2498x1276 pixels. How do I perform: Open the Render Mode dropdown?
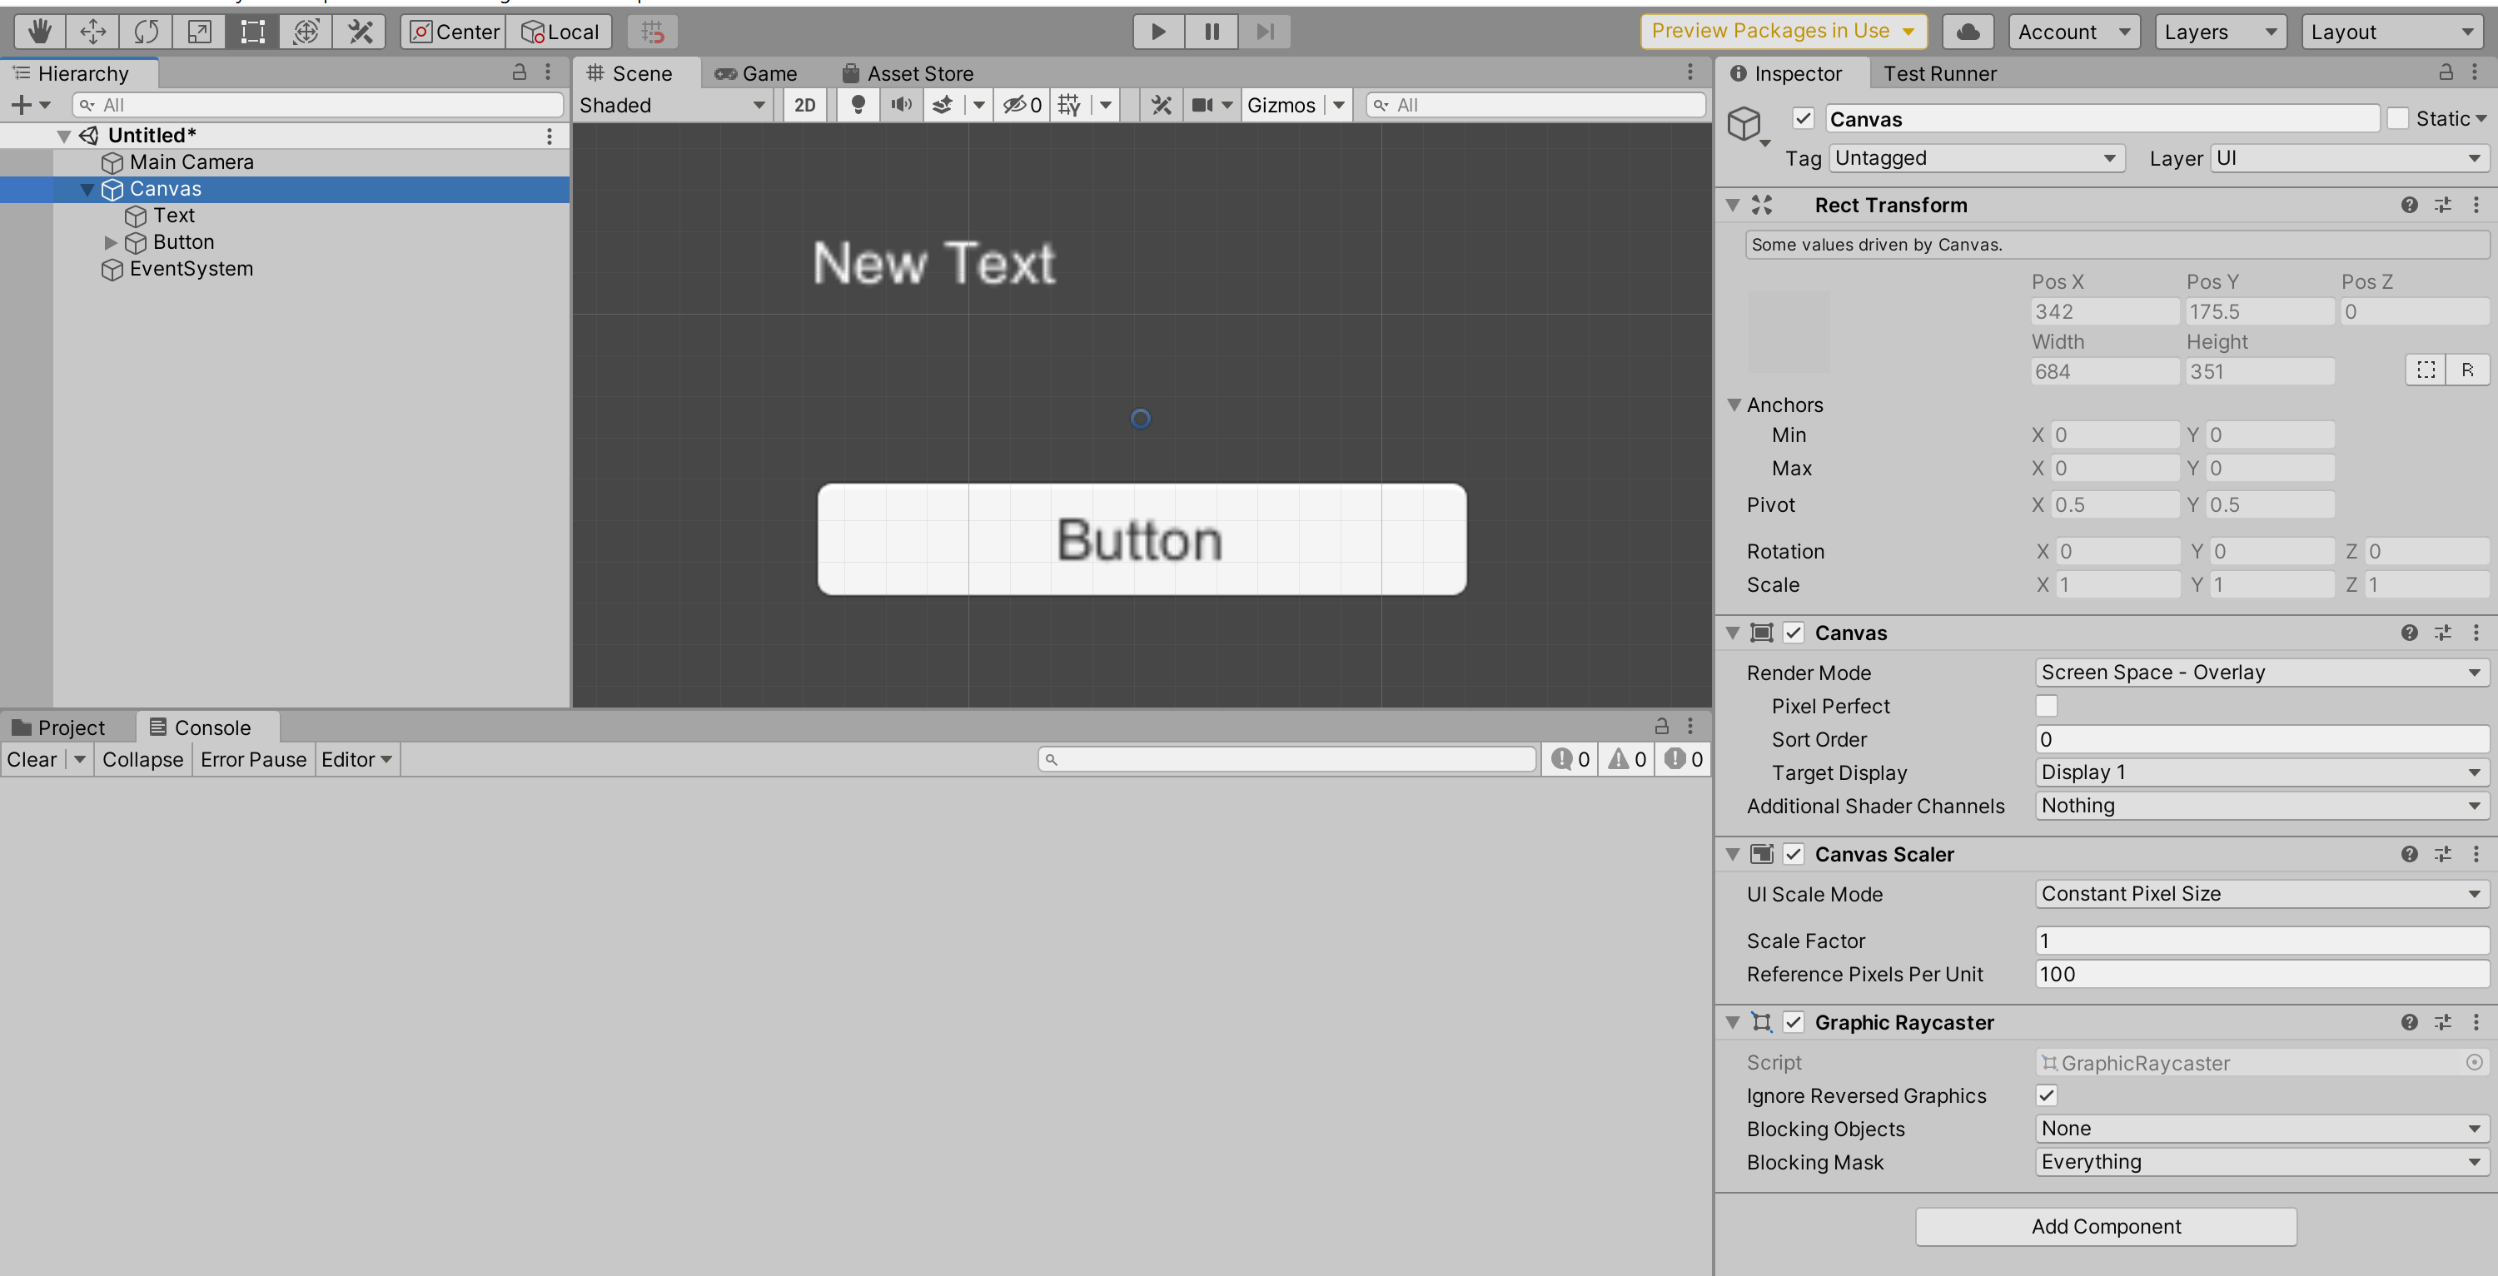[x=2260, y=672]
